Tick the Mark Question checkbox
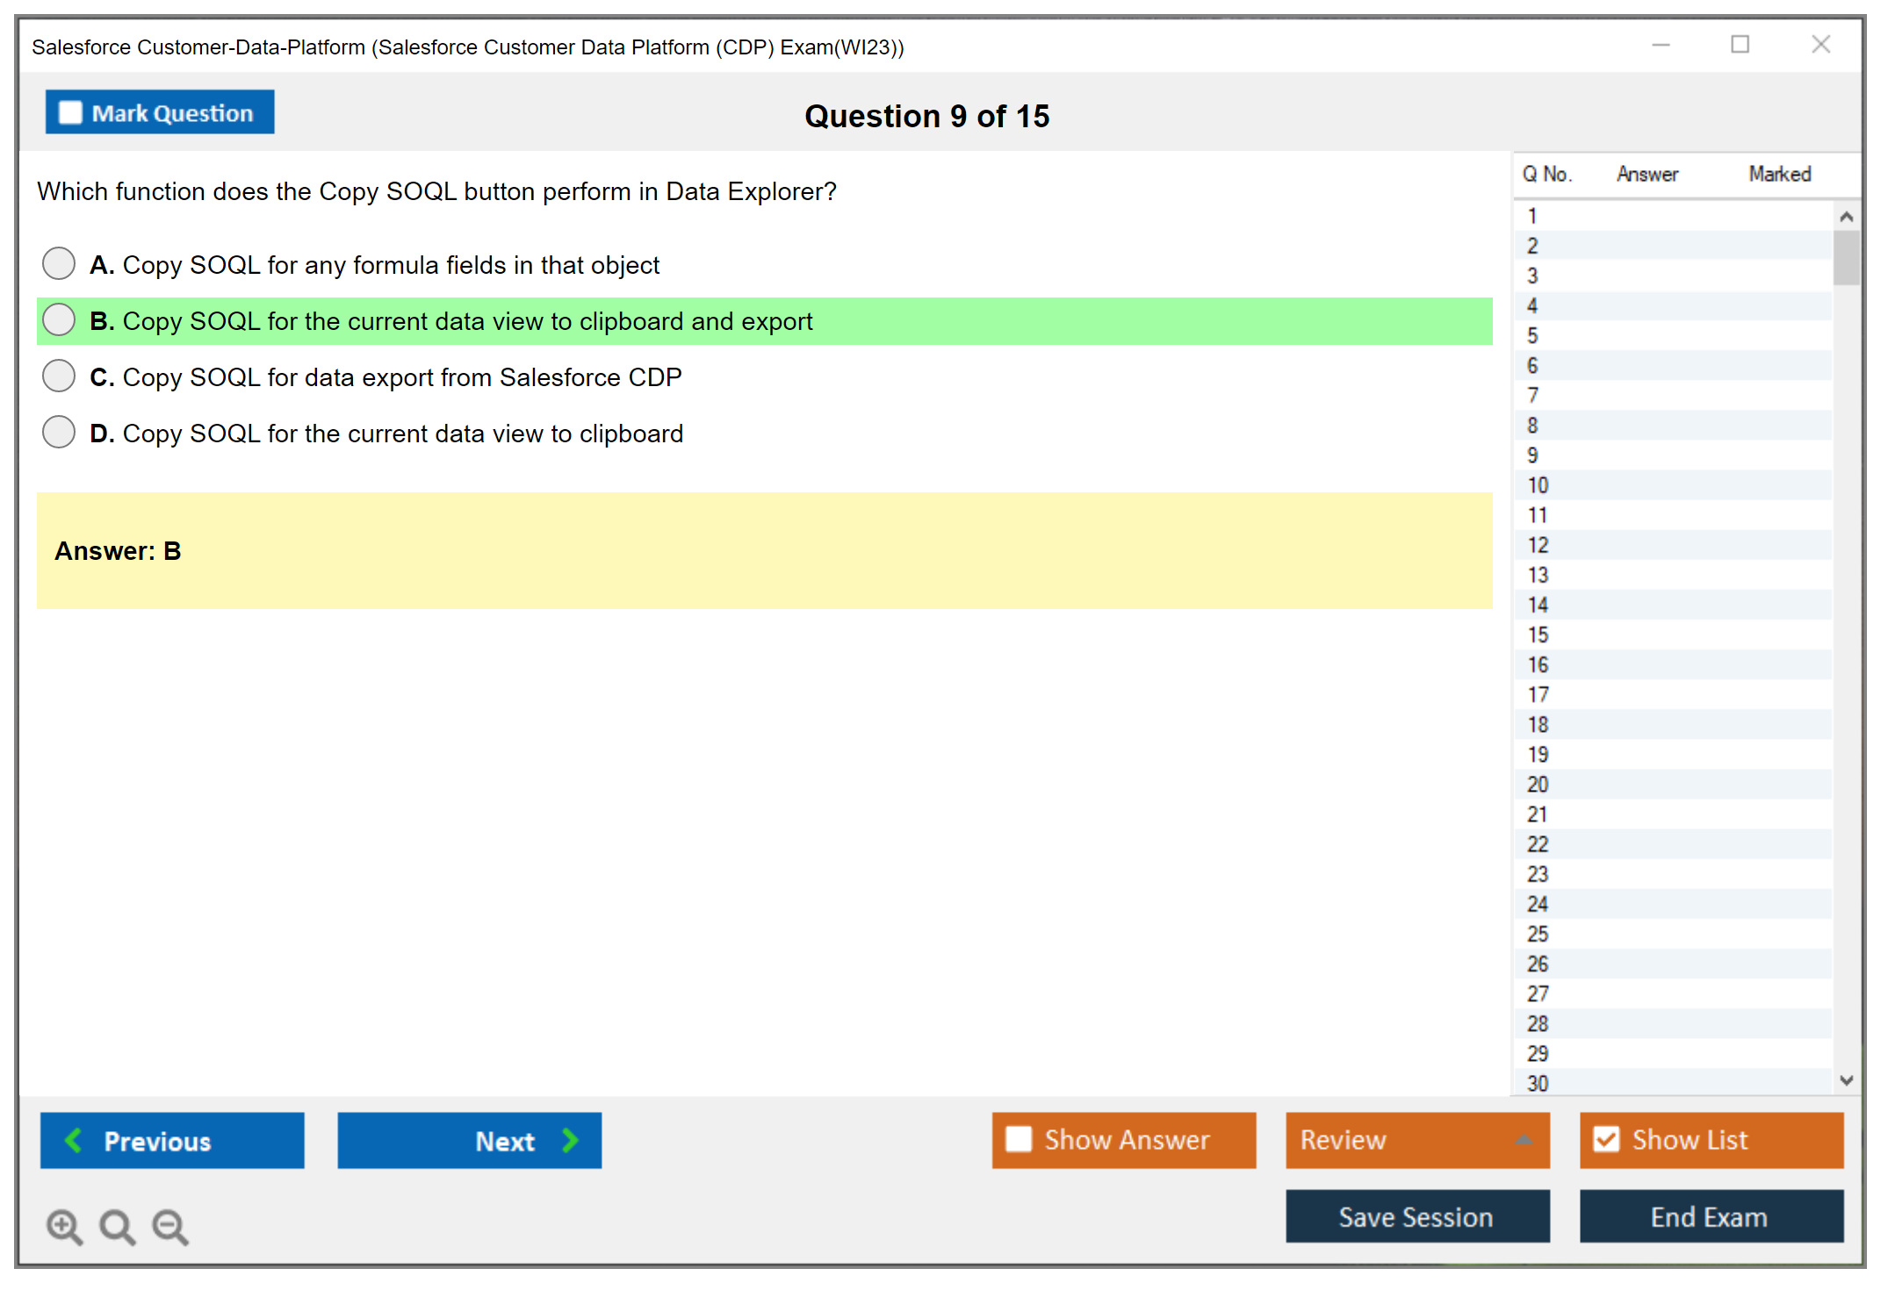The image size is (1888, 1290). 70,112
